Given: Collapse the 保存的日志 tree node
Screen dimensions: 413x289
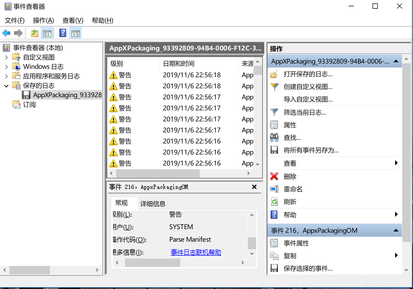Looking at the screenshot, I should click(x=7, y=86).
